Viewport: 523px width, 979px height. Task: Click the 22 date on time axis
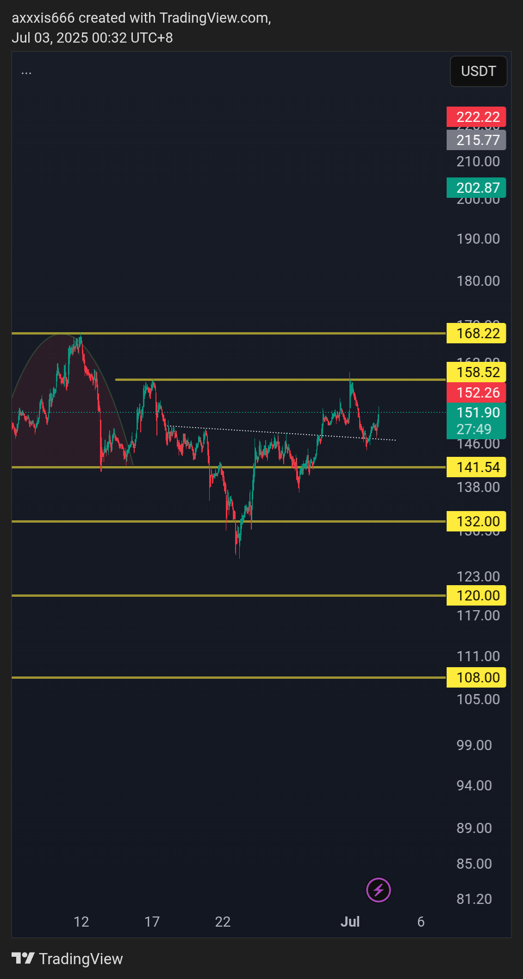pos(223,922)
